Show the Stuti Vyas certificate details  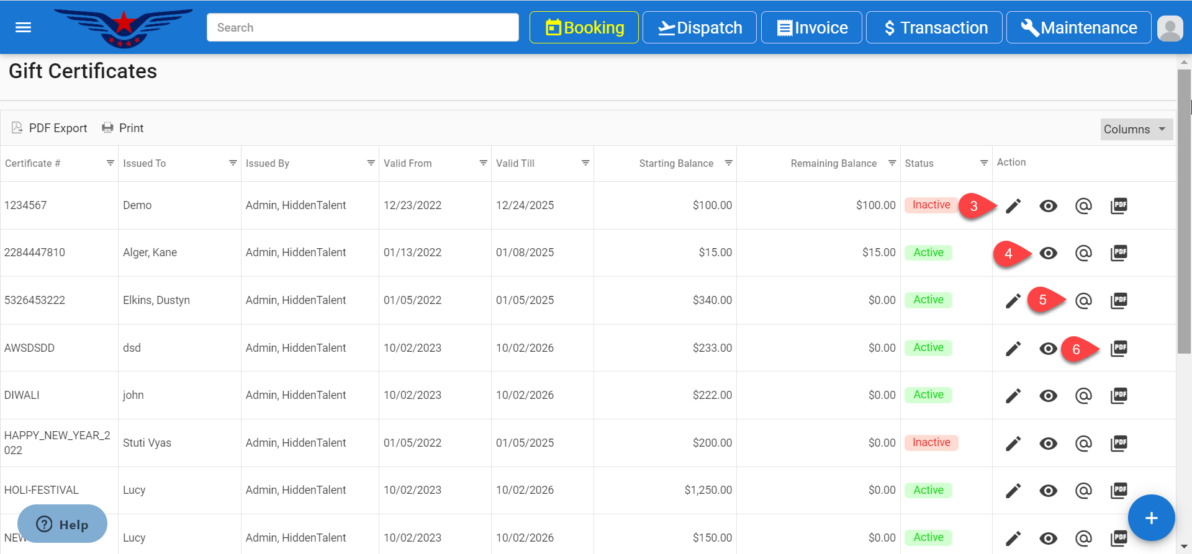pyautogui.click(x=1048, y=444)
